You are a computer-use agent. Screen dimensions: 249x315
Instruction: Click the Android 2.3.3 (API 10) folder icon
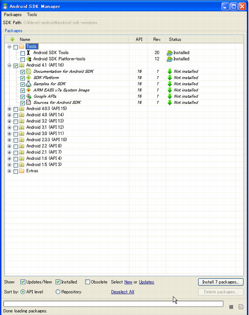tap(22, 140)
